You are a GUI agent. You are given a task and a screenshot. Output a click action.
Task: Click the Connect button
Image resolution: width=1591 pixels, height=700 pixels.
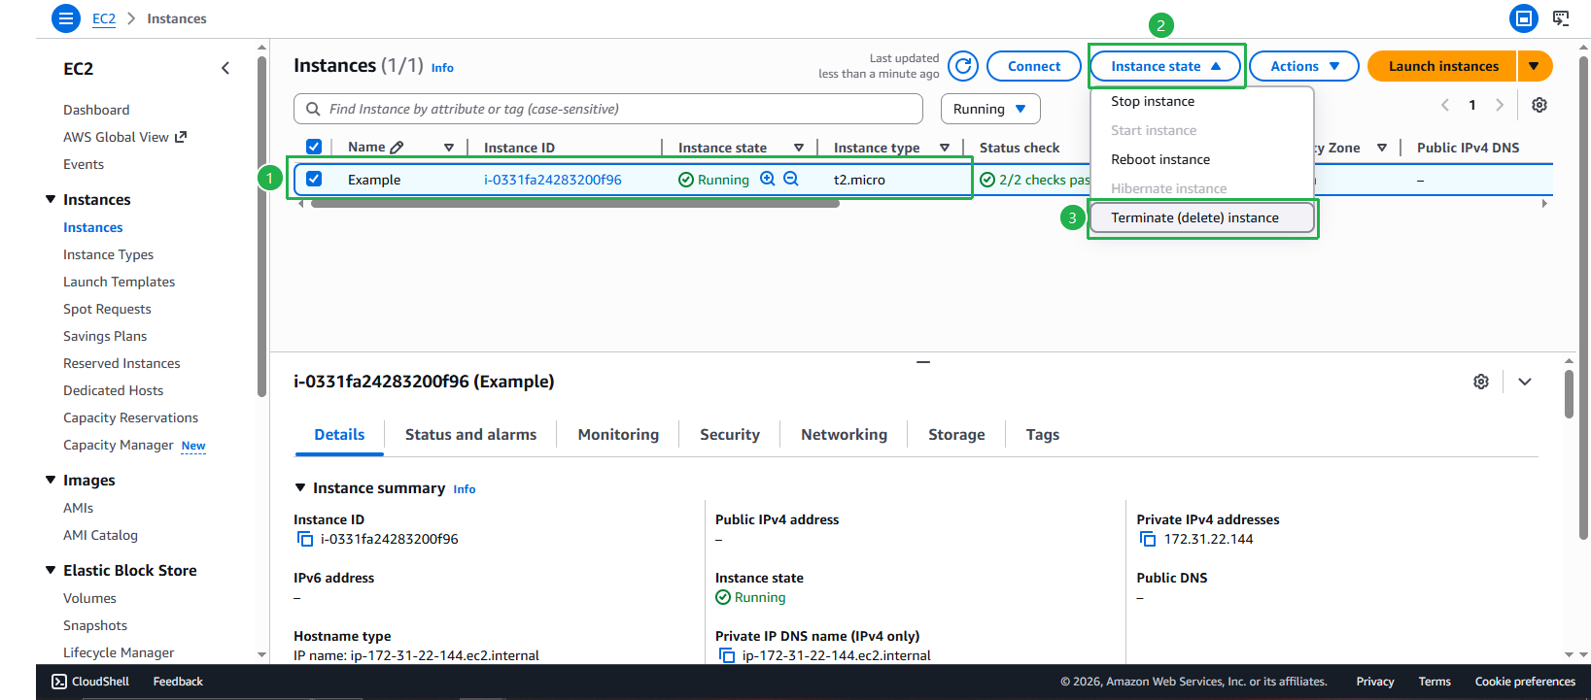(1034, 66)
